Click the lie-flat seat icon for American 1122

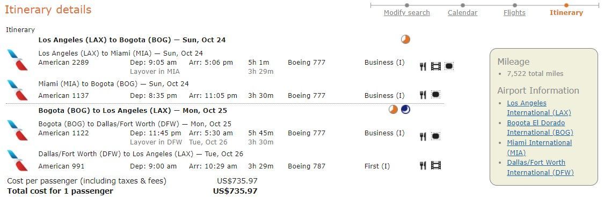coord(435,136)
